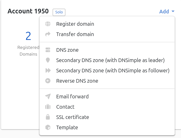Click the fast-forward icon for DNSimple as follower
Viewport: 181px width, 138px height.
pyautogui.click(x=48, y=71)
